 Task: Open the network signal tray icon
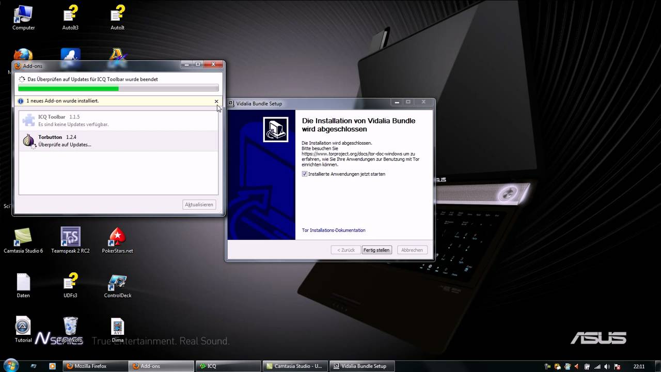[597, 366]
